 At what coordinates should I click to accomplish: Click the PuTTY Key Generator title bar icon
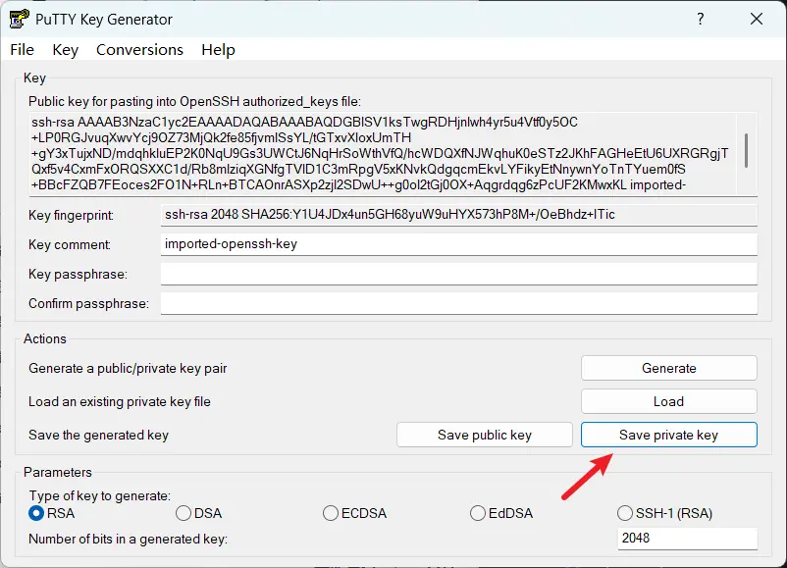tap(18, 19)
